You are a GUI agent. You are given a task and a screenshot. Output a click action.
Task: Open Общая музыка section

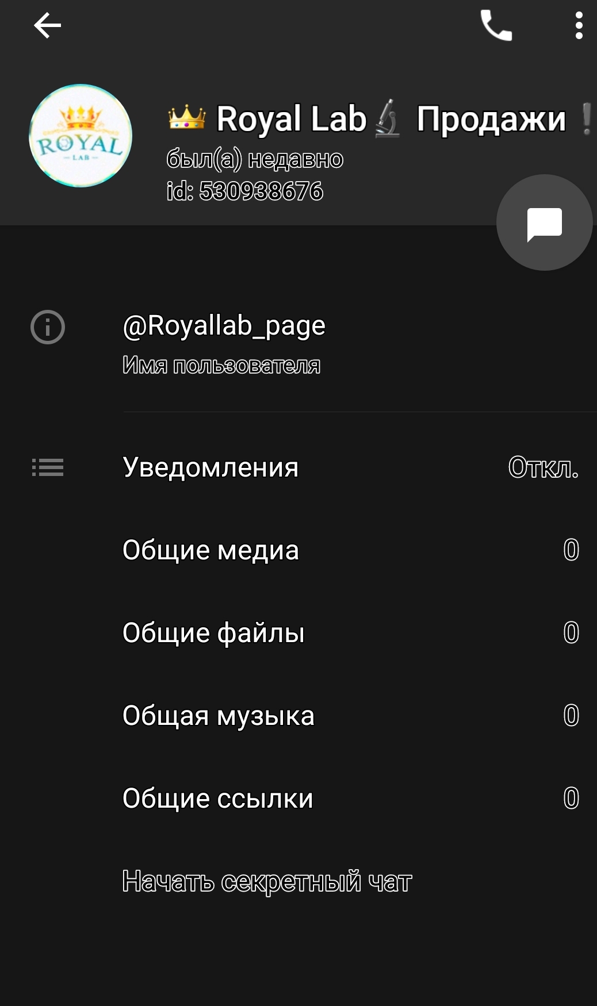[219, 716]
